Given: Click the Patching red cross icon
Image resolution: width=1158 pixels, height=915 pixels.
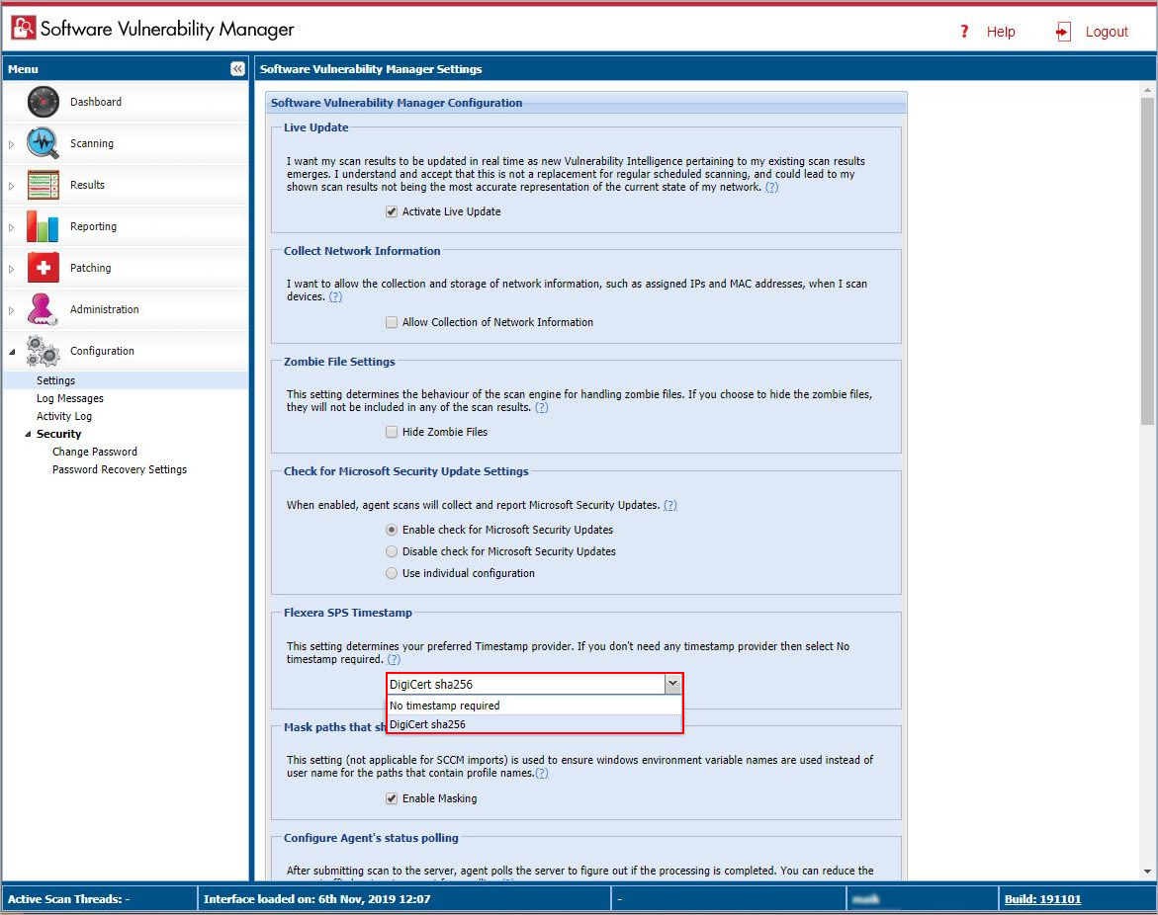Looking at the screenshot, I should click(x=43, y=268).
